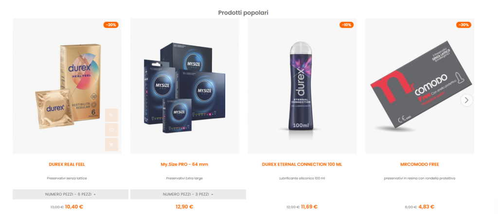Open DUREX REAL FEEL product link
Screen dimensions: 498x217
[67, 164]
